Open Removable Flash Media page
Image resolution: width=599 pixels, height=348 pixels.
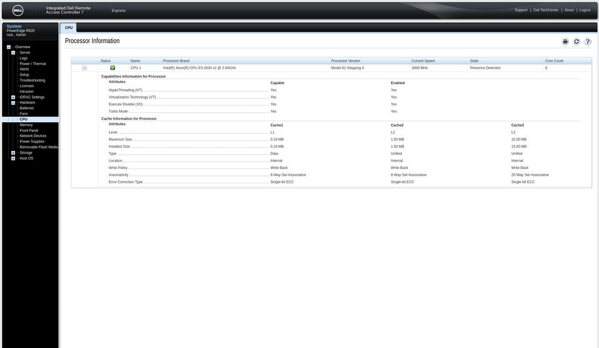tap(39, 147)
